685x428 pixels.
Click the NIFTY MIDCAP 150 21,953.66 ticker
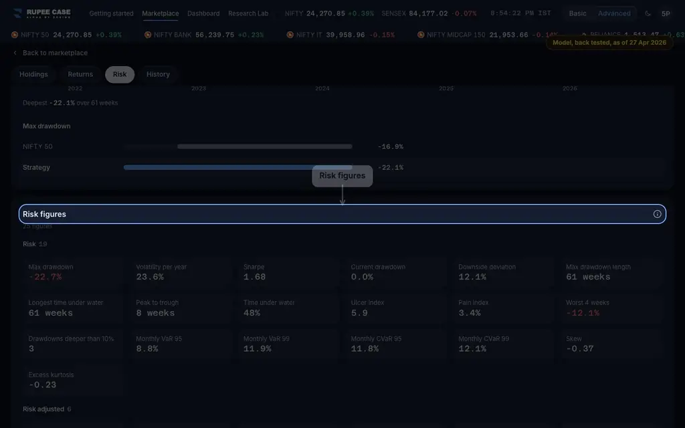[x=488, y=35]
